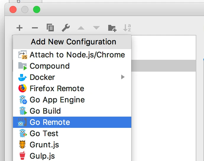The height and width of the screenshot is (161, 204).
Task: Click the Create New Folder icon
Action: click(112, 28)
